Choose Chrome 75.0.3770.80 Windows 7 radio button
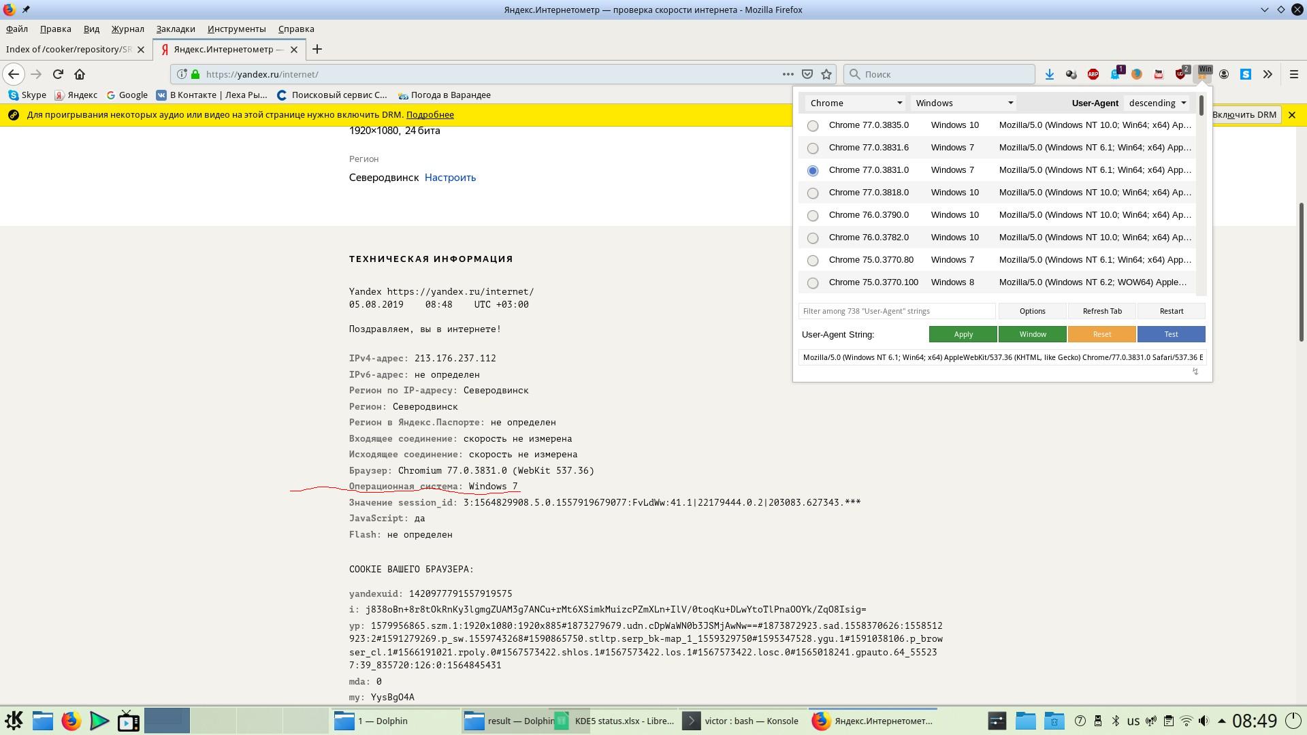Screen dimensions: 1307x735 (x=813, y=261)
